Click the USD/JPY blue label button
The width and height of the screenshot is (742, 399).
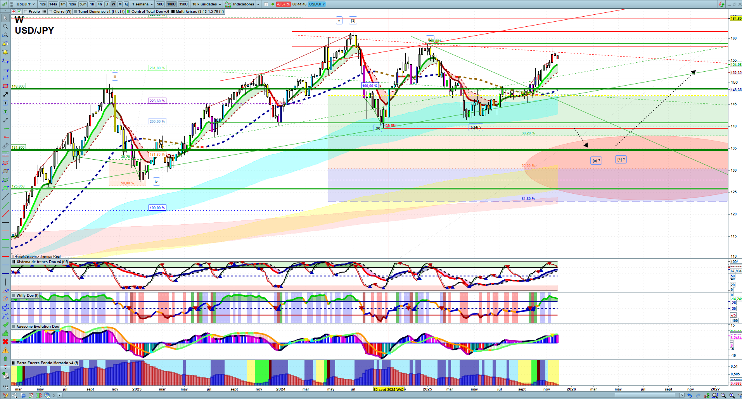[x=317, y=4]
